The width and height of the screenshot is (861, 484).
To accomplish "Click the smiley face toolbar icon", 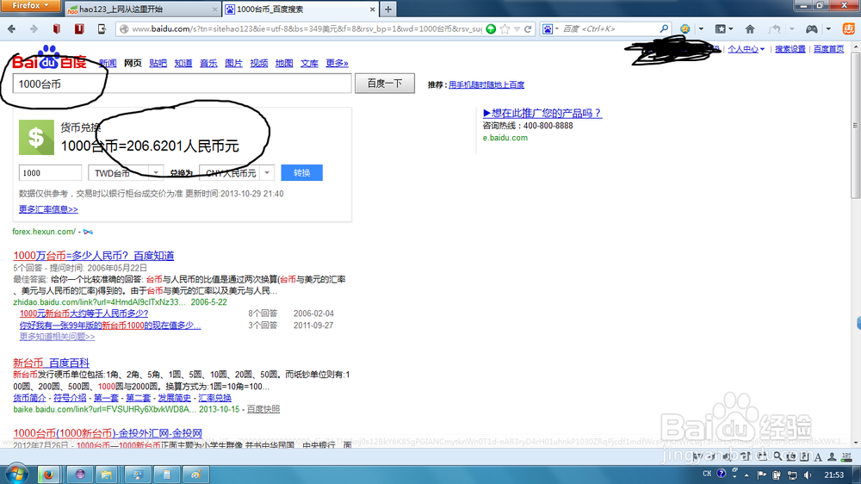I will click(684, 29).
